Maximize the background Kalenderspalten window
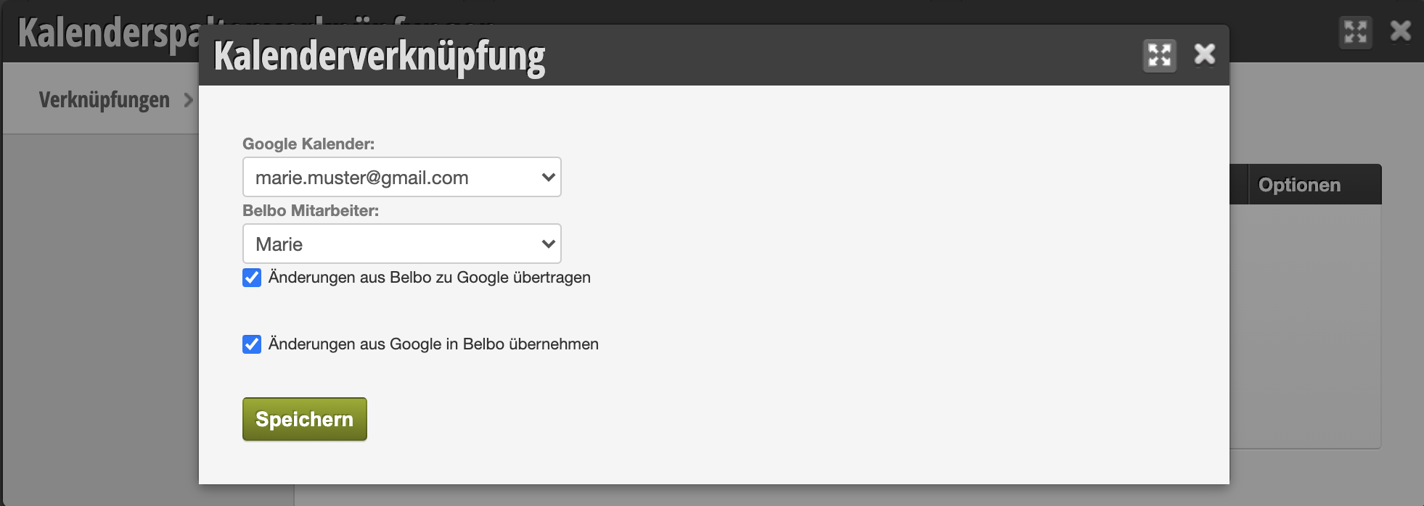Viewport: 1424px width, 506px height. point(1355,33)
